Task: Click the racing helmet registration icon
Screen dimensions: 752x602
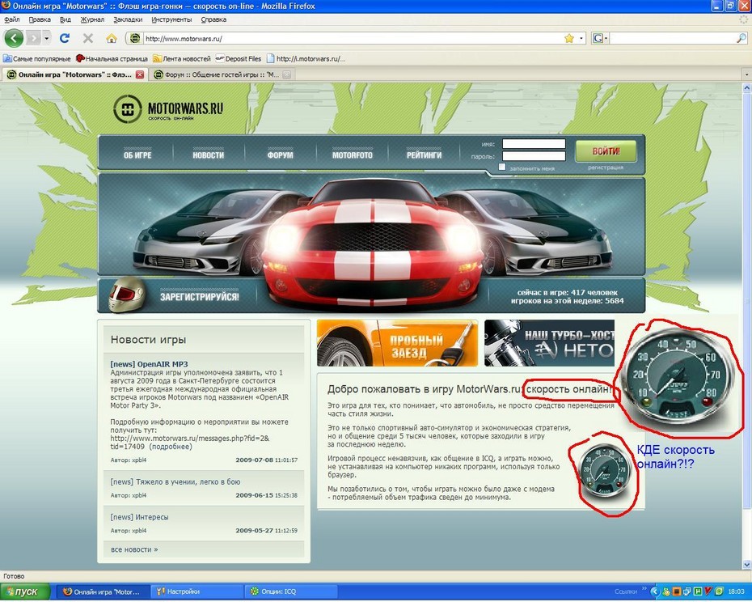Action: tap(126, 295)
